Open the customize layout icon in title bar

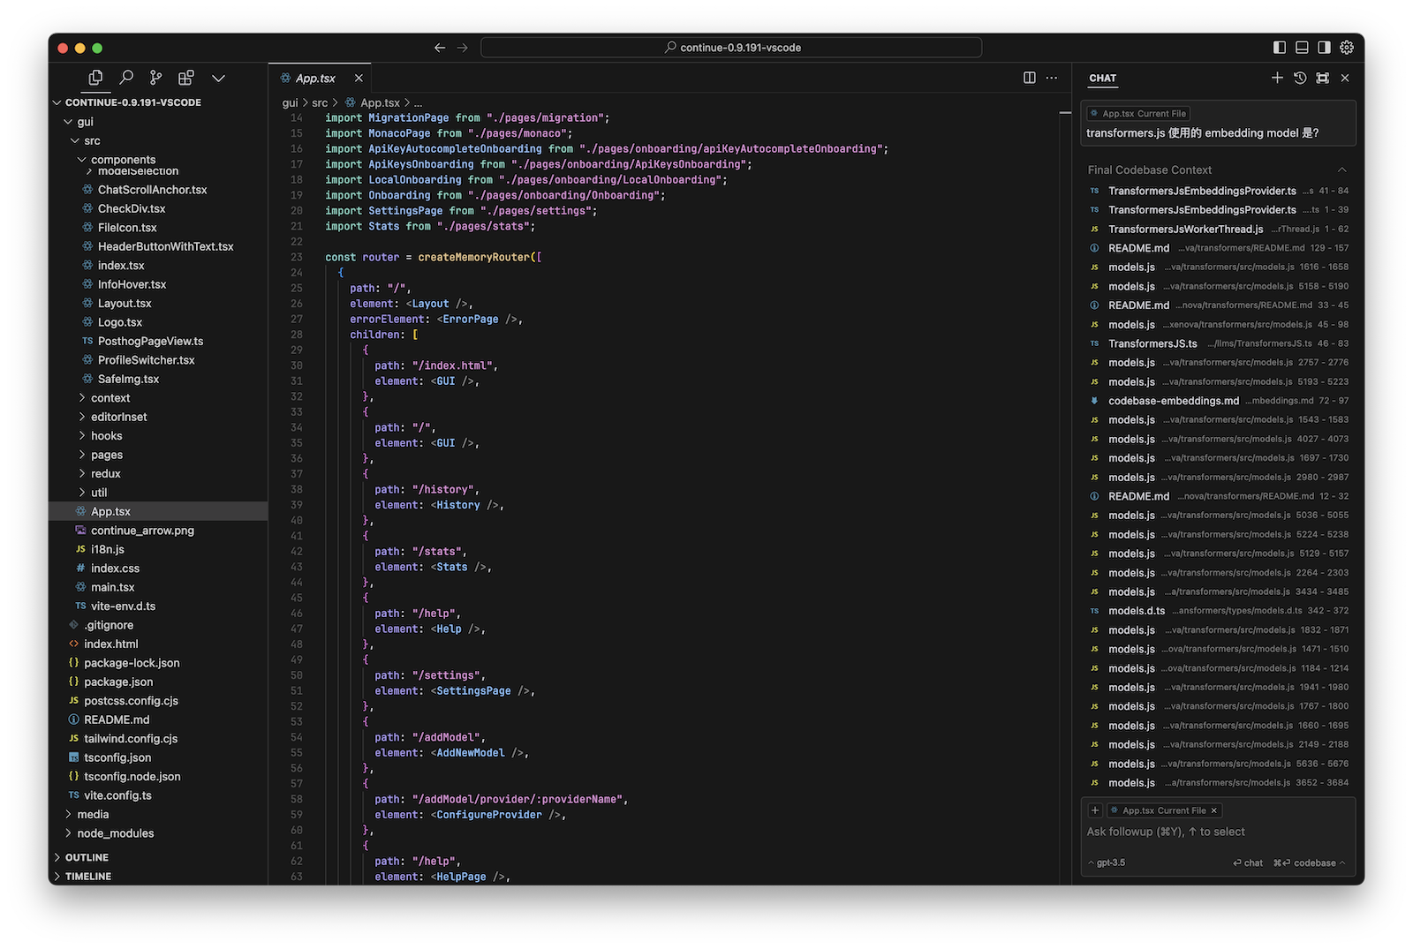tap(1347, 48)
